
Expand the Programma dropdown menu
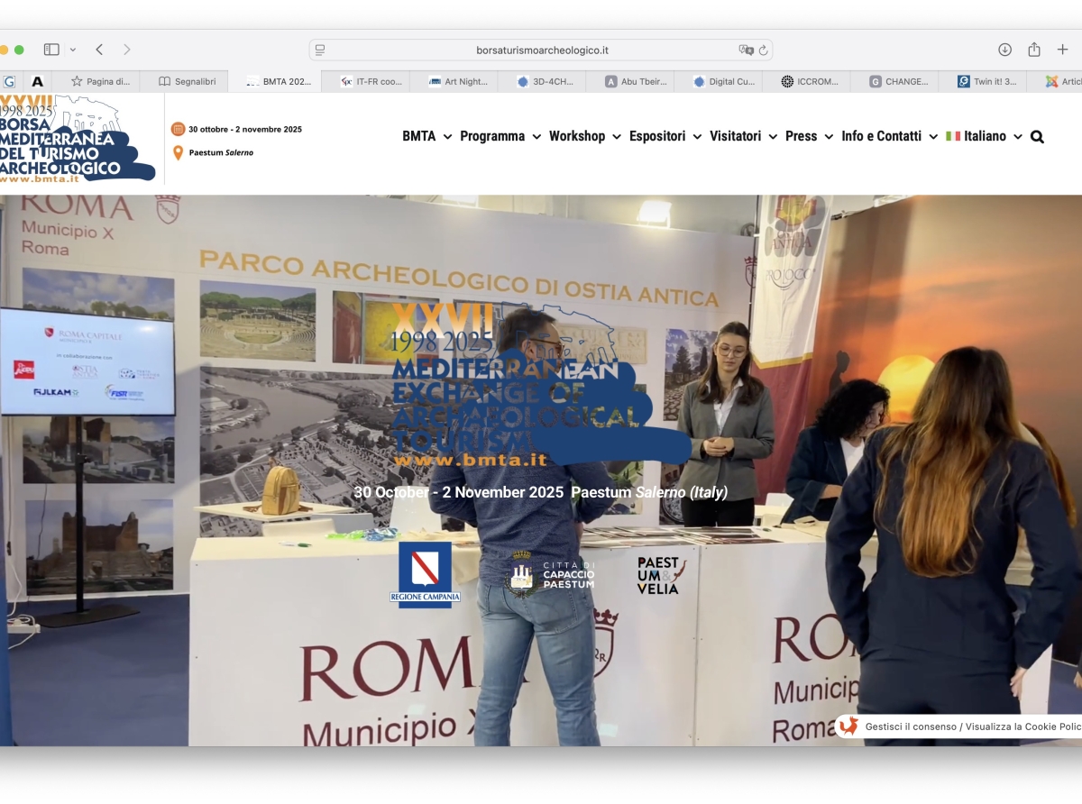coord(500,136)
